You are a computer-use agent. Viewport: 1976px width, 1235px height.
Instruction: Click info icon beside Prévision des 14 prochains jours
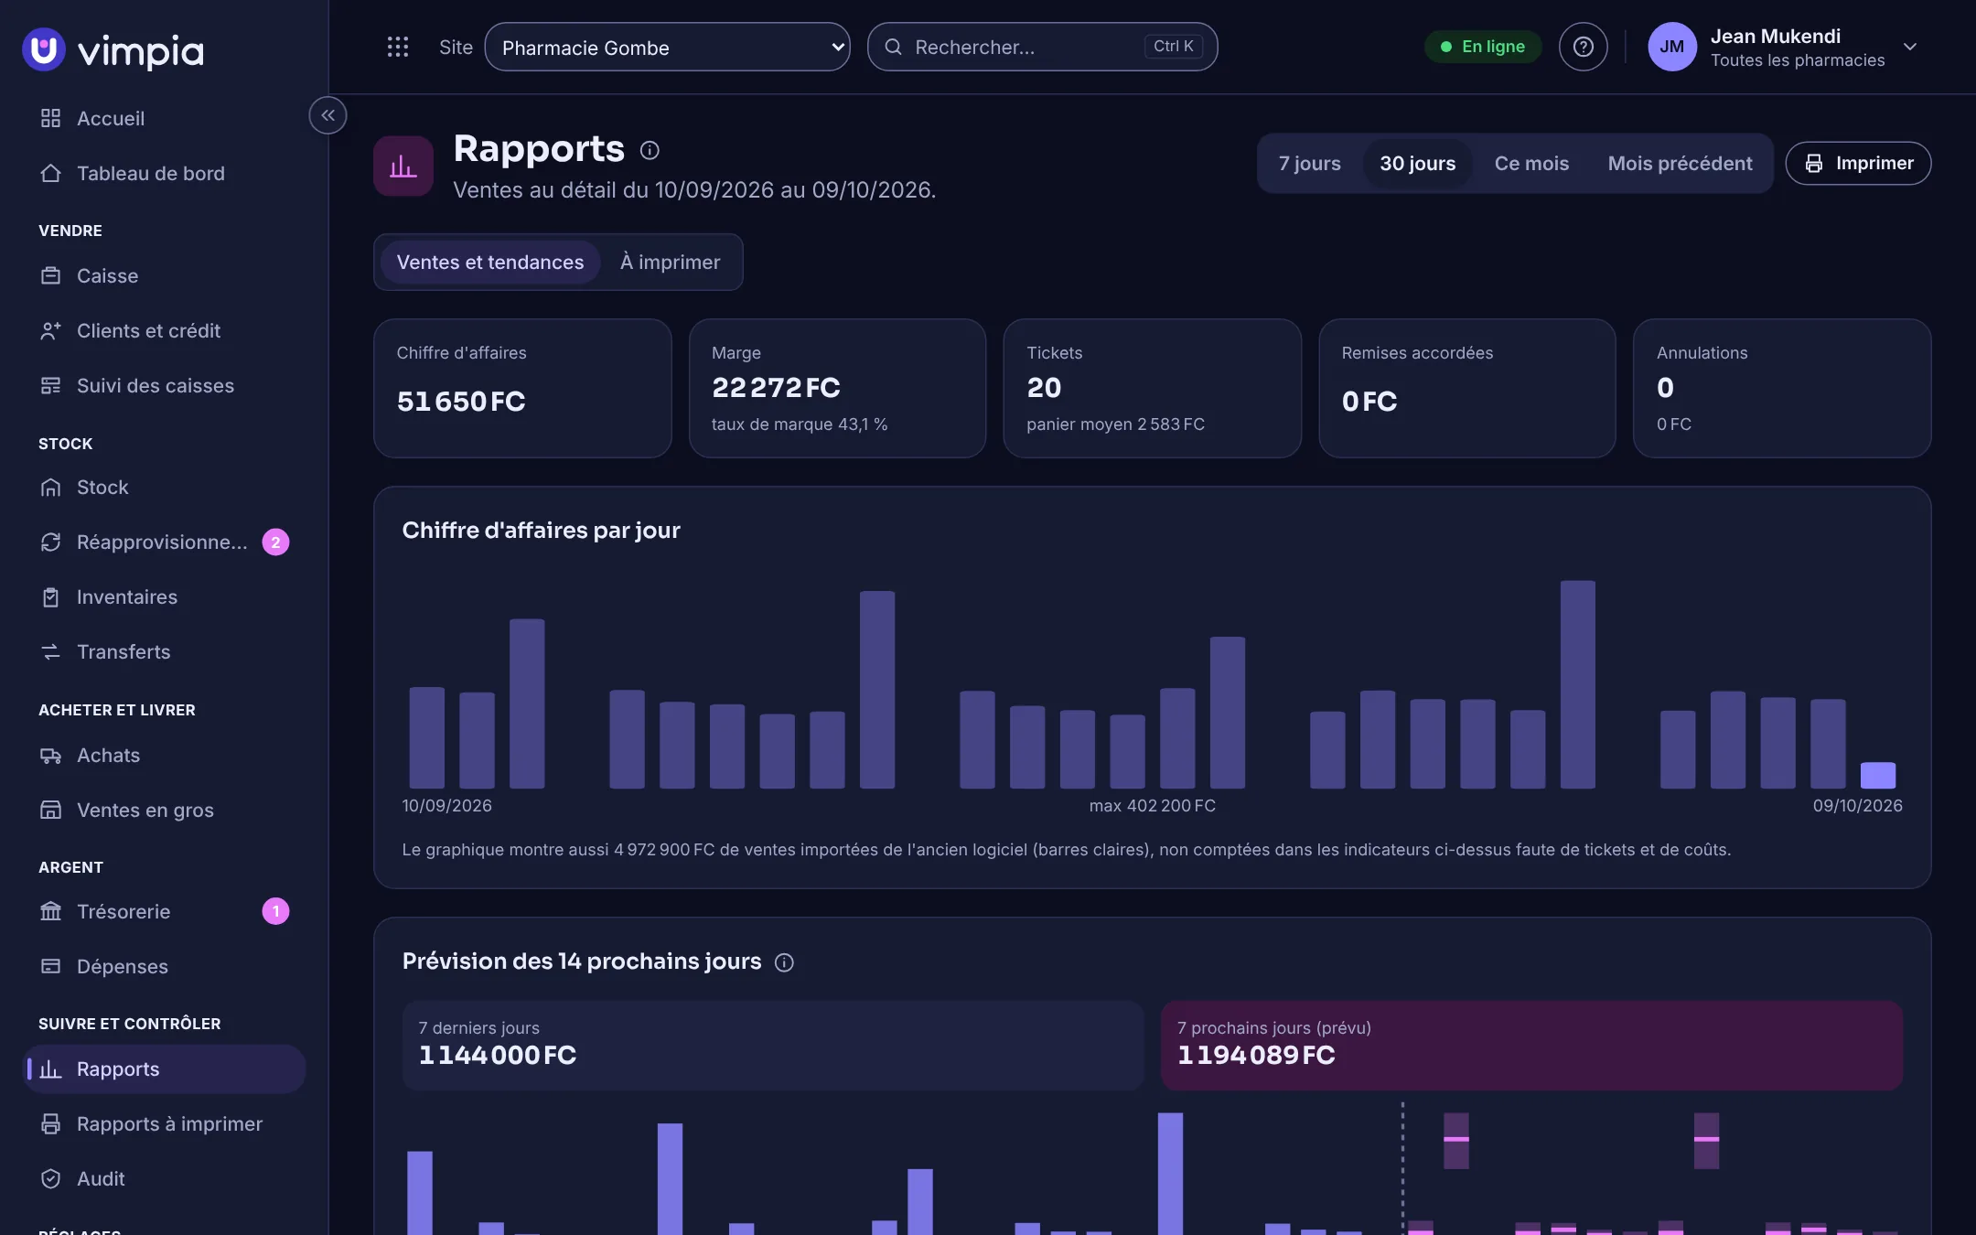784,962
